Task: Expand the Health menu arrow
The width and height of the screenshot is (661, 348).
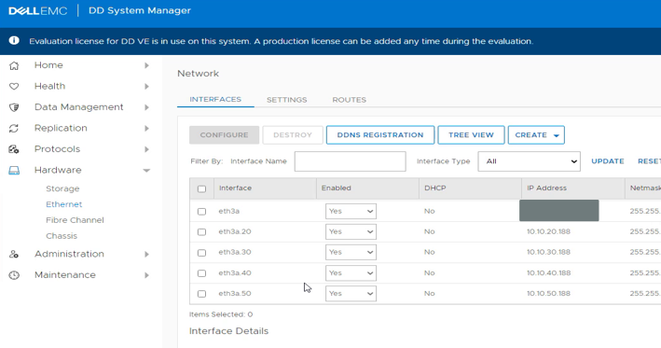Action: coord(146,87)
